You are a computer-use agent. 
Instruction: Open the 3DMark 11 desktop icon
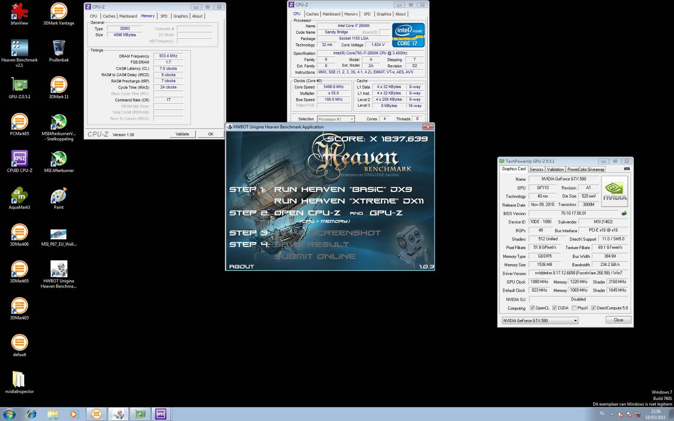pos(59,88)
